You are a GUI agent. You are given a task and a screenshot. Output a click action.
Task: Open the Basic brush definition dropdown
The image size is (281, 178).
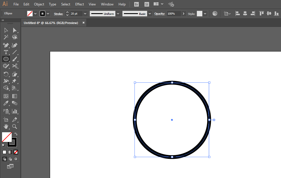(x=150, y=14)
